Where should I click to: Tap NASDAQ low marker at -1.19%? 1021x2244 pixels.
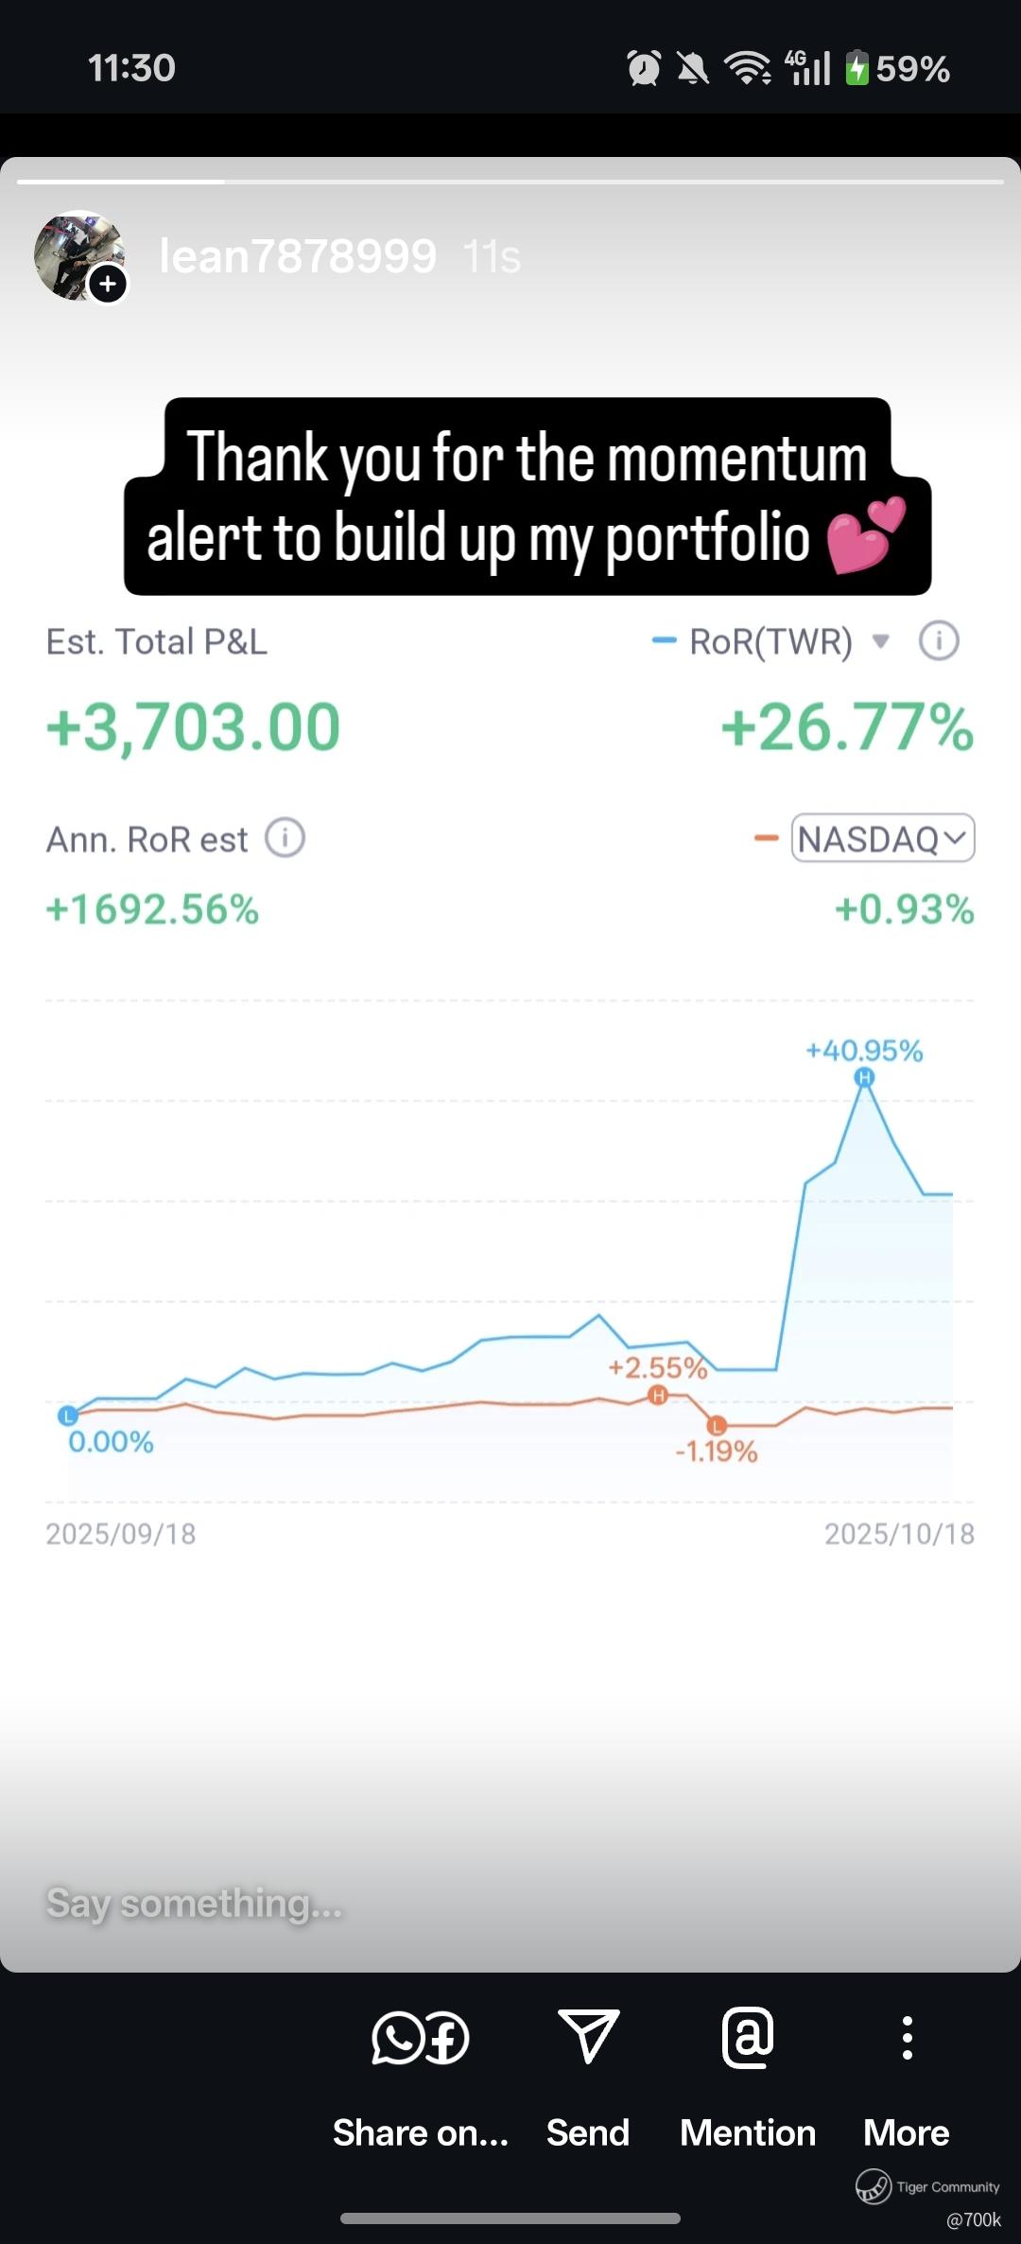point(717,1425)
